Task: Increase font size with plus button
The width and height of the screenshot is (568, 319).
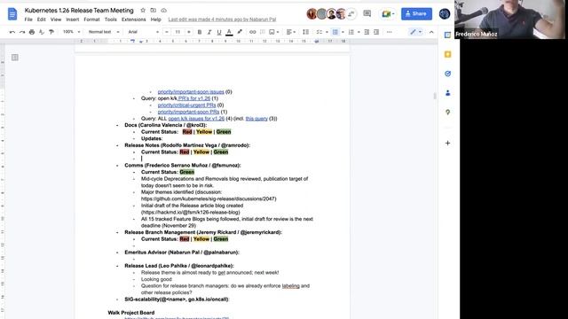Action: pyautogui.click(x=189, y=32)
